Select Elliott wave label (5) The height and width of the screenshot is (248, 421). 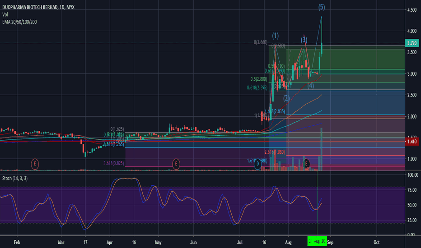(321, 7)
